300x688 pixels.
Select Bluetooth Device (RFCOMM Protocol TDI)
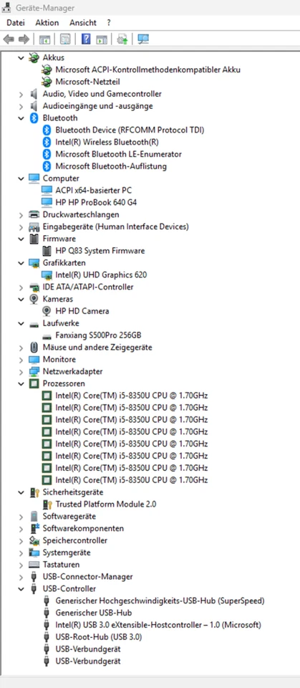(x=130, y=130)
